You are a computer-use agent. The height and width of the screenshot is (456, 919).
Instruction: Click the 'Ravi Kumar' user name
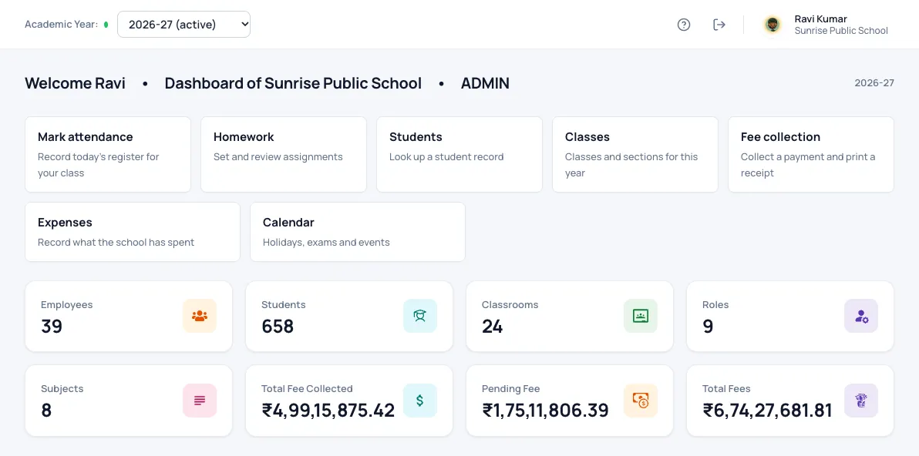[820, 18]
